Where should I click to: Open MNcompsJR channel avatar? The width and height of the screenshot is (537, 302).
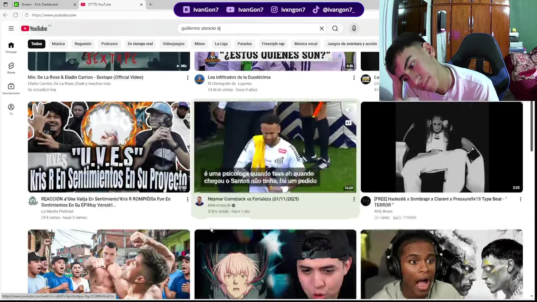point(199,201)
